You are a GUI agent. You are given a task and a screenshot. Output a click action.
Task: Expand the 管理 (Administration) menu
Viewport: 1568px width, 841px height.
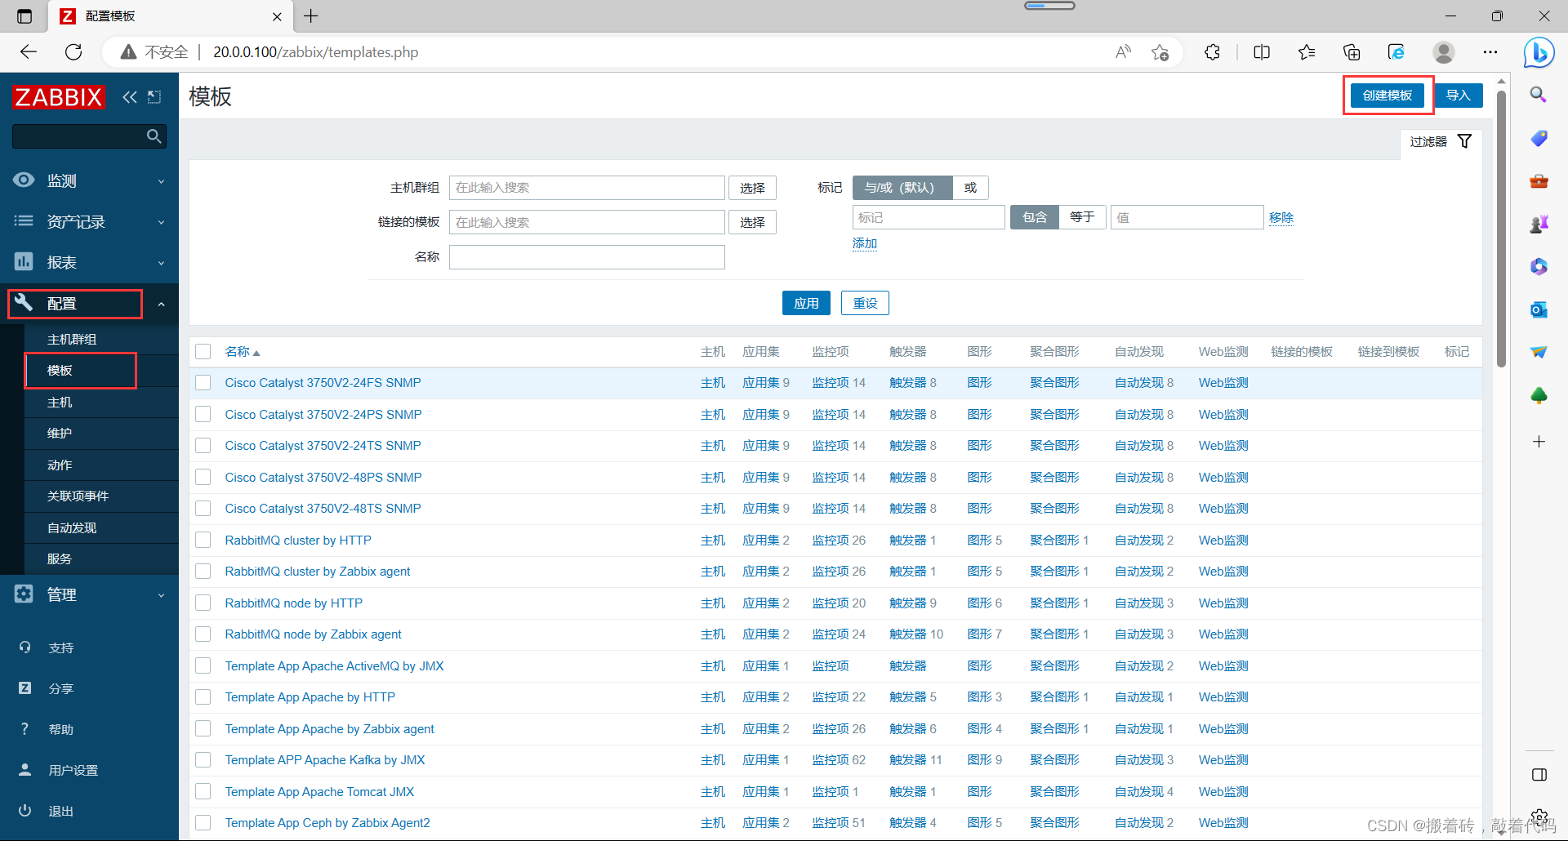click(x=90, y=594)
